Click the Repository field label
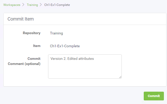 [x=32, y=33]
